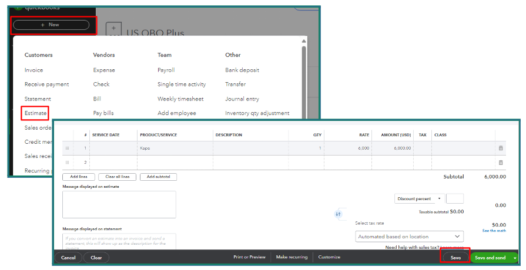526x270 pixels.
Task: Grab the drag handle of line 2
Action: tap(68, 163)
